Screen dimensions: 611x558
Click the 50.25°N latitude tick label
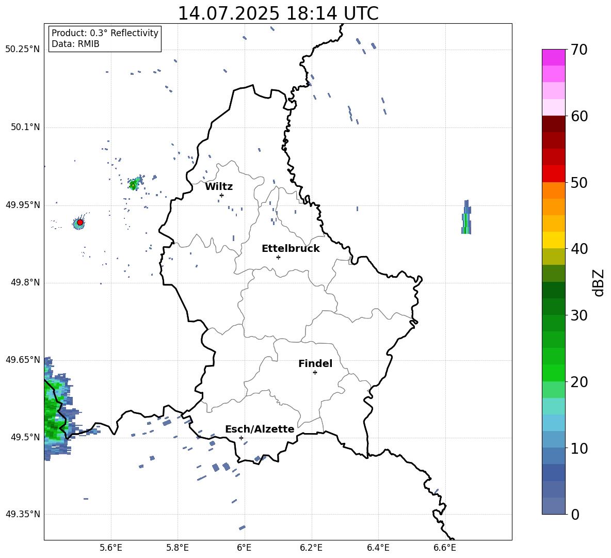coord(23,50)
